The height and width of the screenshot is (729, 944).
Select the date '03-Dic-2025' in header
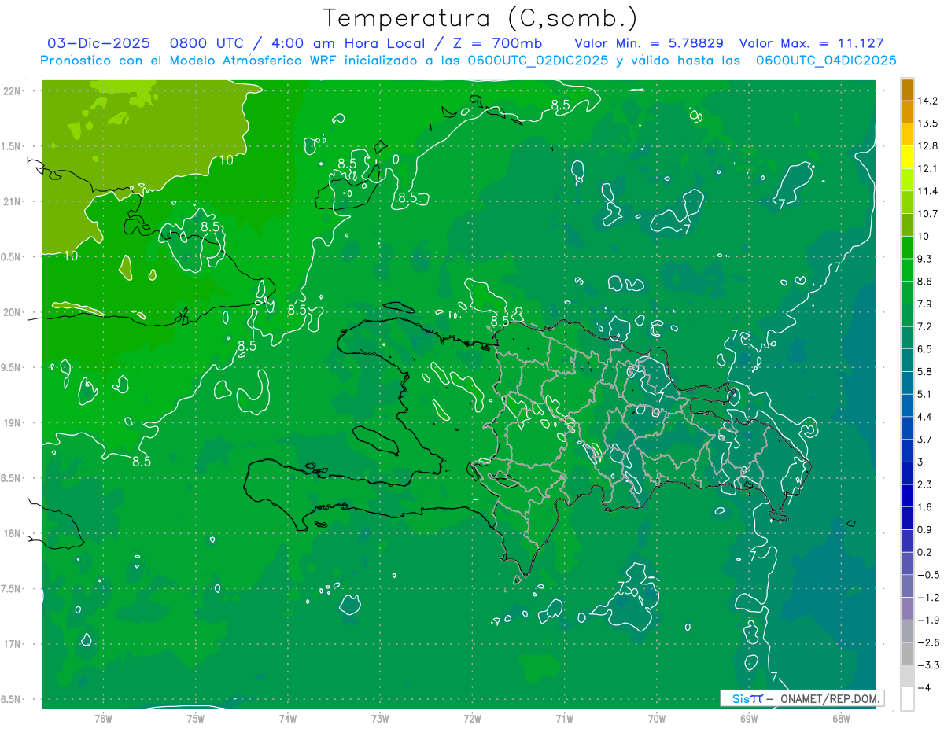pyautogui.click(x=100, y=43)
